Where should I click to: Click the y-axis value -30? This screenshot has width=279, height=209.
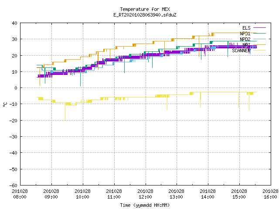pos(14,137)
